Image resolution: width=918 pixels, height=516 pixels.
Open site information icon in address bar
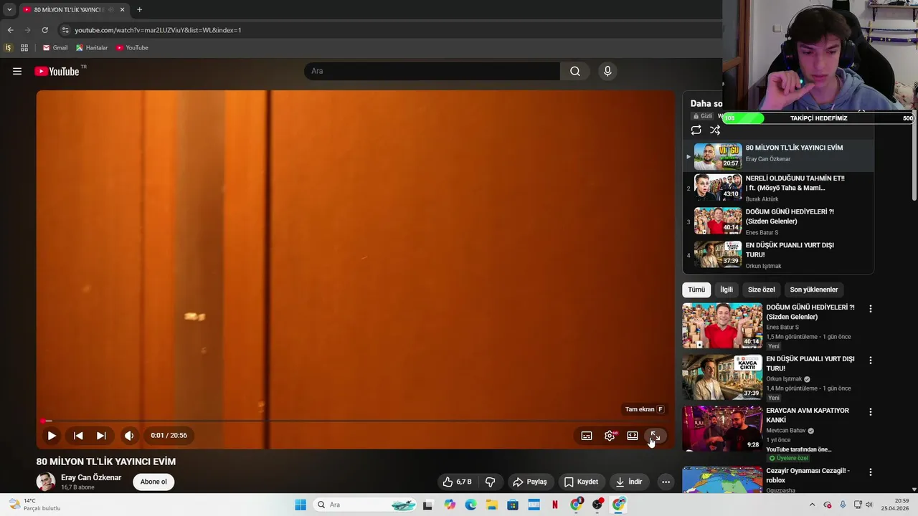click(65, 30)
